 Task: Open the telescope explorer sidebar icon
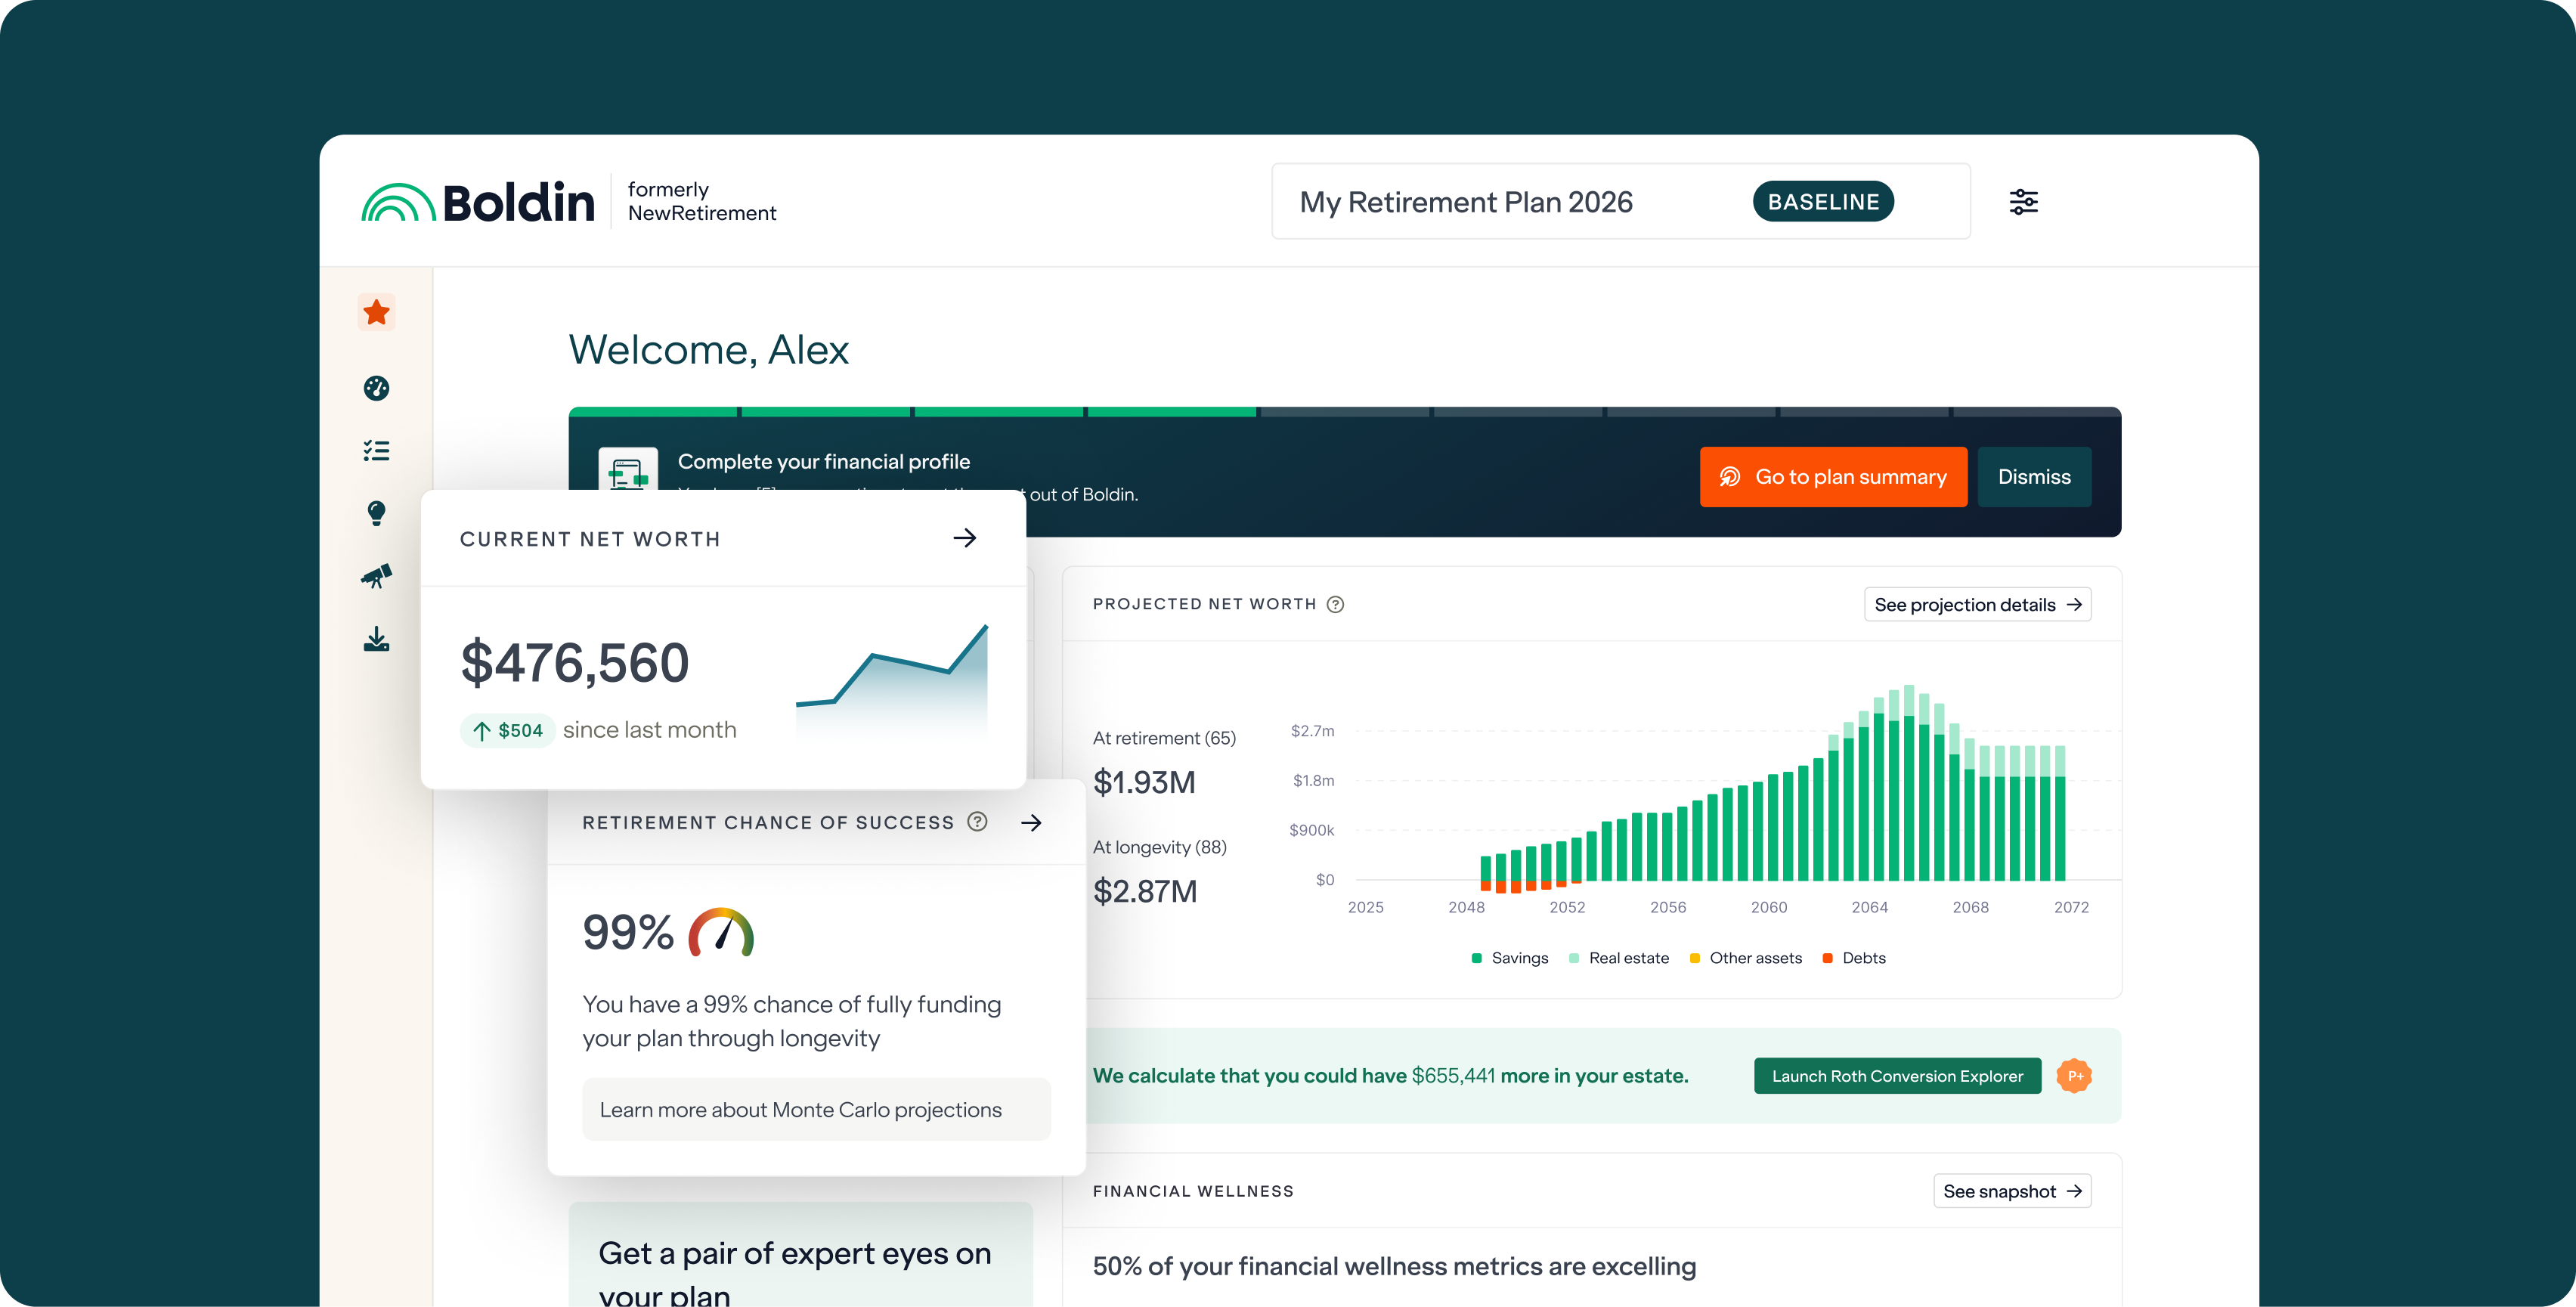376,576
